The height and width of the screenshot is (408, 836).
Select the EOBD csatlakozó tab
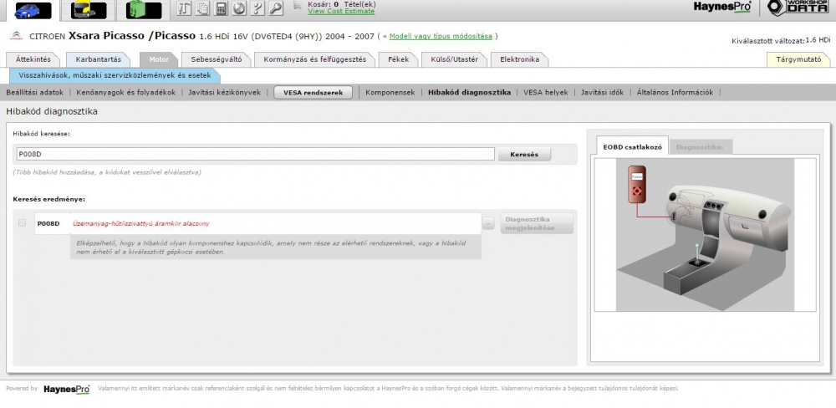click(x=632, y=146)
